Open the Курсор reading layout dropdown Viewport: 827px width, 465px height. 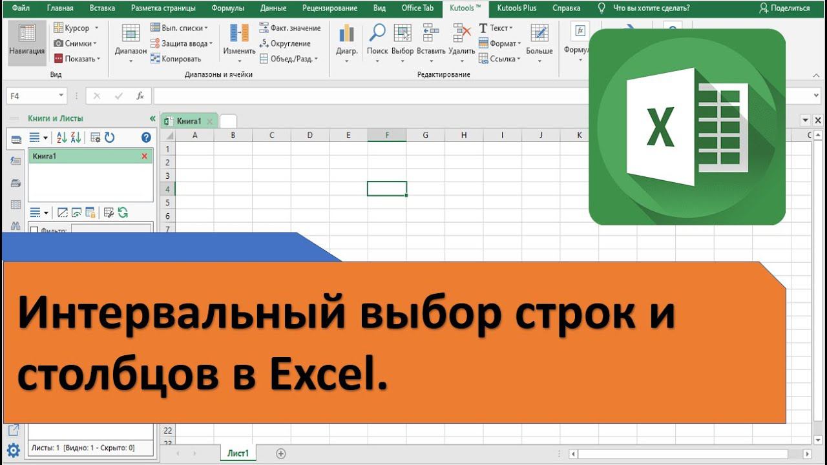pos(76,28)
